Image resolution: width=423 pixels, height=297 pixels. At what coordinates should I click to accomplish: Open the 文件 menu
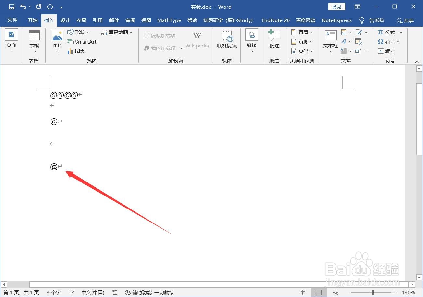click(12, 20)
